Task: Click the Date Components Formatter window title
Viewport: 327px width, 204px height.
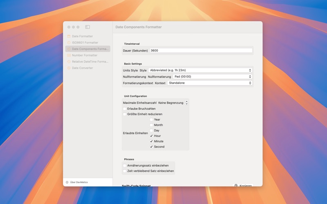Action: click(x=139, y=27)
